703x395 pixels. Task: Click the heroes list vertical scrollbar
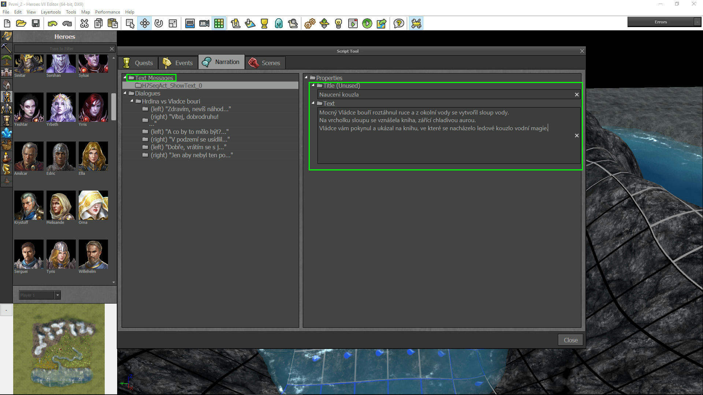[114, 107]
